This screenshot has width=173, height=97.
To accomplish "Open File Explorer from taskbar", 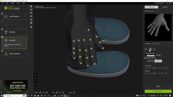I will click(x=35, y=96).
